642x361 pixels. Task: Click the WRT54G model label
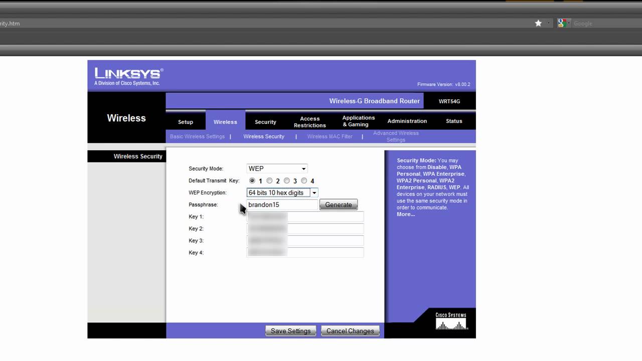pos(449,101)
